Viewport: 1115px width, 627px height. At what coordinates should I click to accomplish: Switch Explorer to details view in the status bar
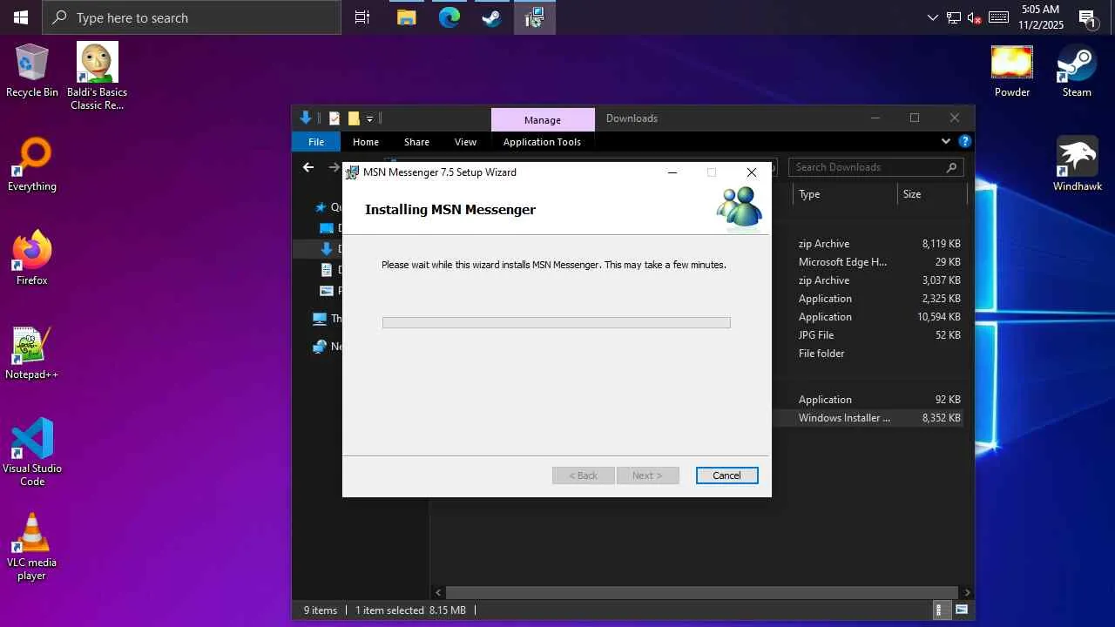point(941,610)
